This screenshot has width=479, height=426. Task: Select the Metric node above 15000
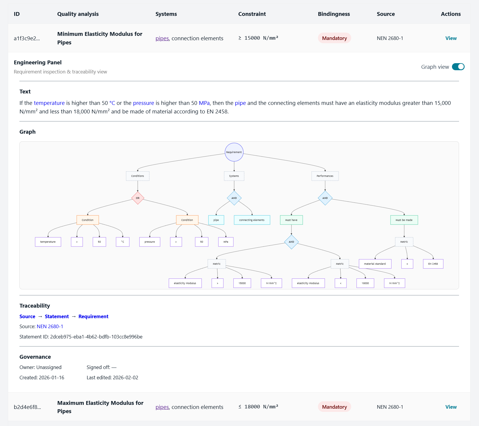point(217,264)
